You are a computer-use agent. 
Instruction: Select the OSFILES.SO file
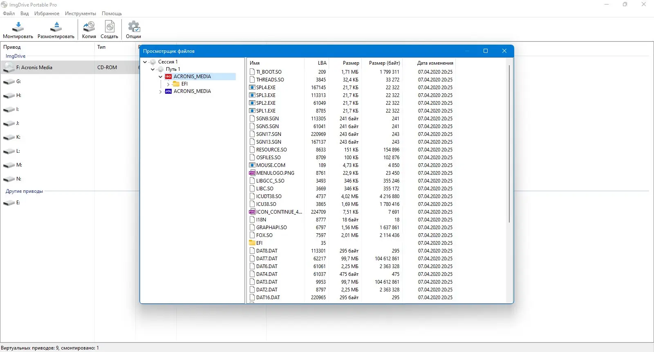(268, 158)
